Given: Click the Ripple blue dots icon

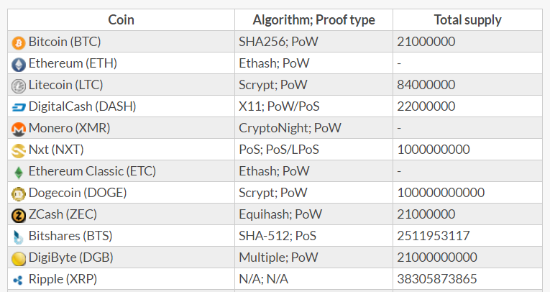Looking at the screenshot, I should pos(18,280).
